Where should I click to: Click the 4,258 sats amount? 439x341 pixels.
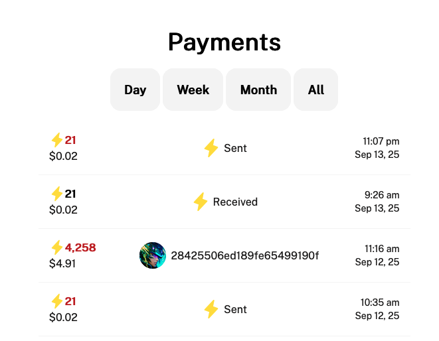80,247
